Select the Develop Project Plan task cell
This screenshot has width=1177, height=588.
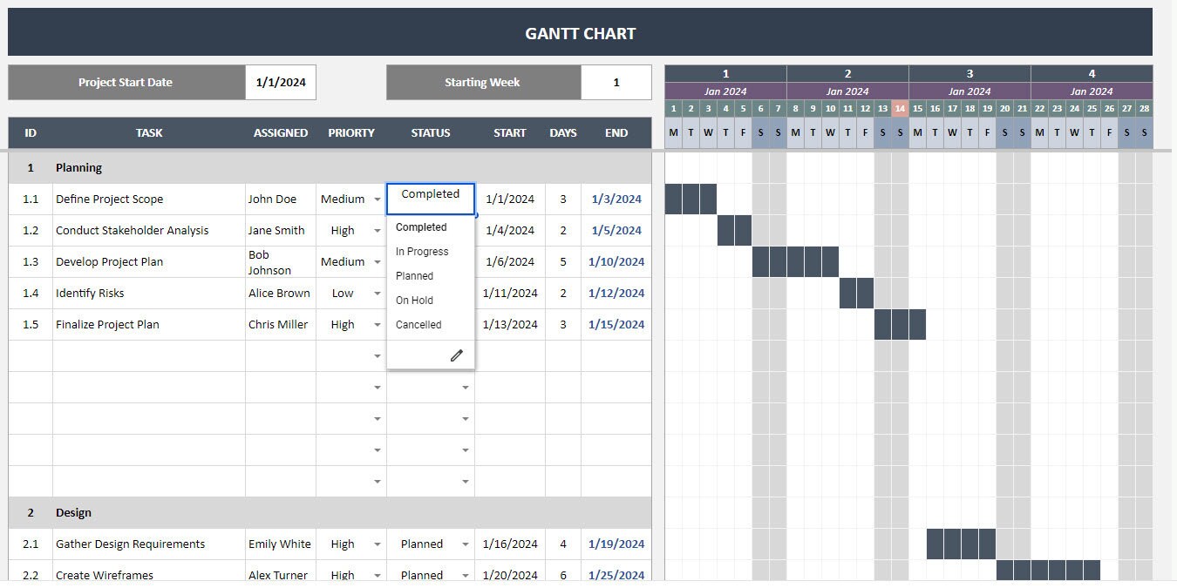tap(149, 262)
